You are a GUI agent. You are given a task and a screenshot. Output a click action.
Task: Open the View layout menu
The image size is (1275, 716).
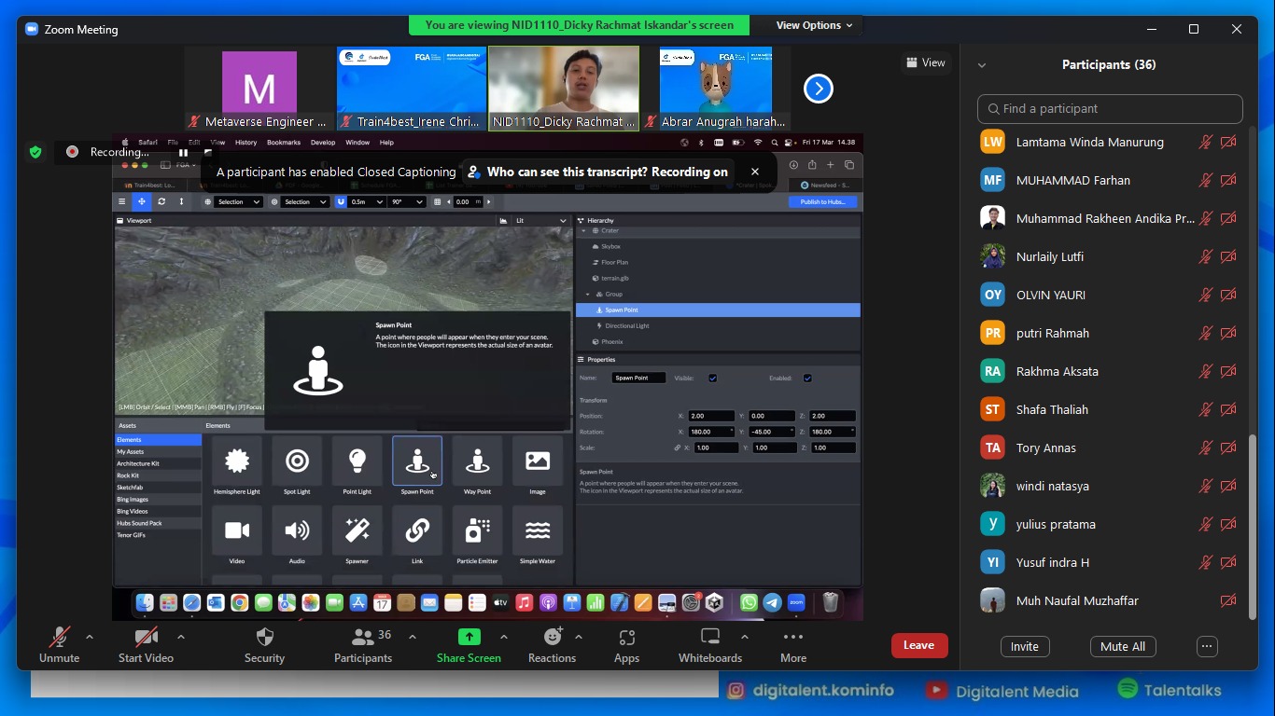[x=925, y=62]
